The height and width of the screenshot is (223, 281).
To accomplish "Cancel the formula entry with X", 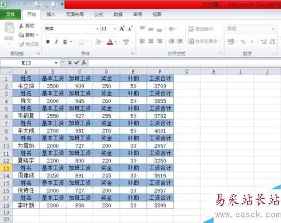I will tap(70, 63).
